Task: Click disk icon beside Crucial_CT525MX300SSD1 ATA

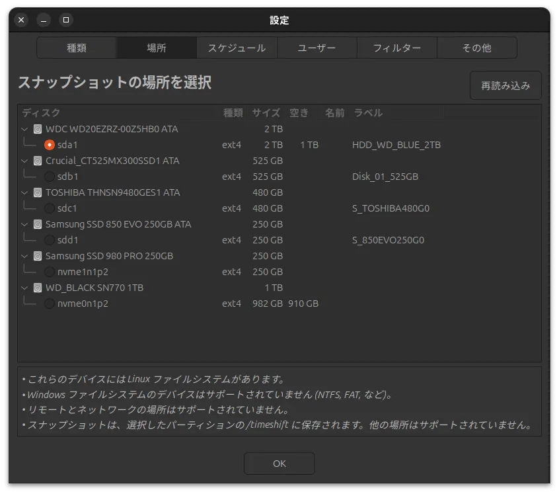Action: click(x=38, y=161)
